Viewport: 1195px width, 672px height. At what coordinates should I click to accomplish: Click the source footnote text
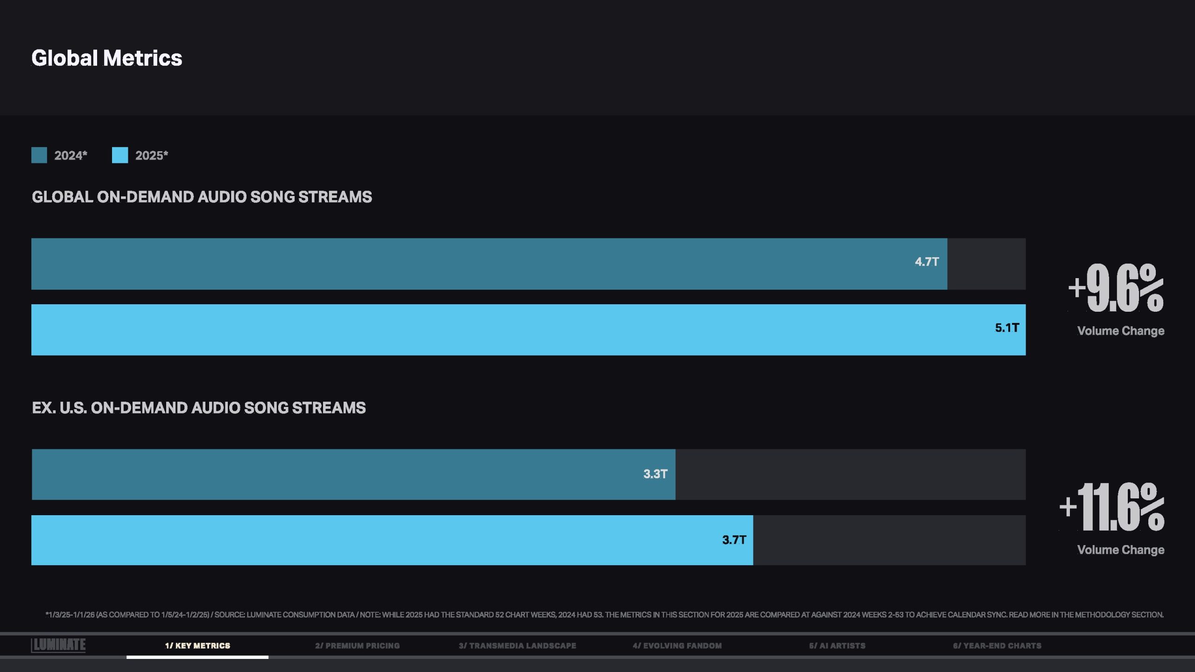[x=605, y=615]
